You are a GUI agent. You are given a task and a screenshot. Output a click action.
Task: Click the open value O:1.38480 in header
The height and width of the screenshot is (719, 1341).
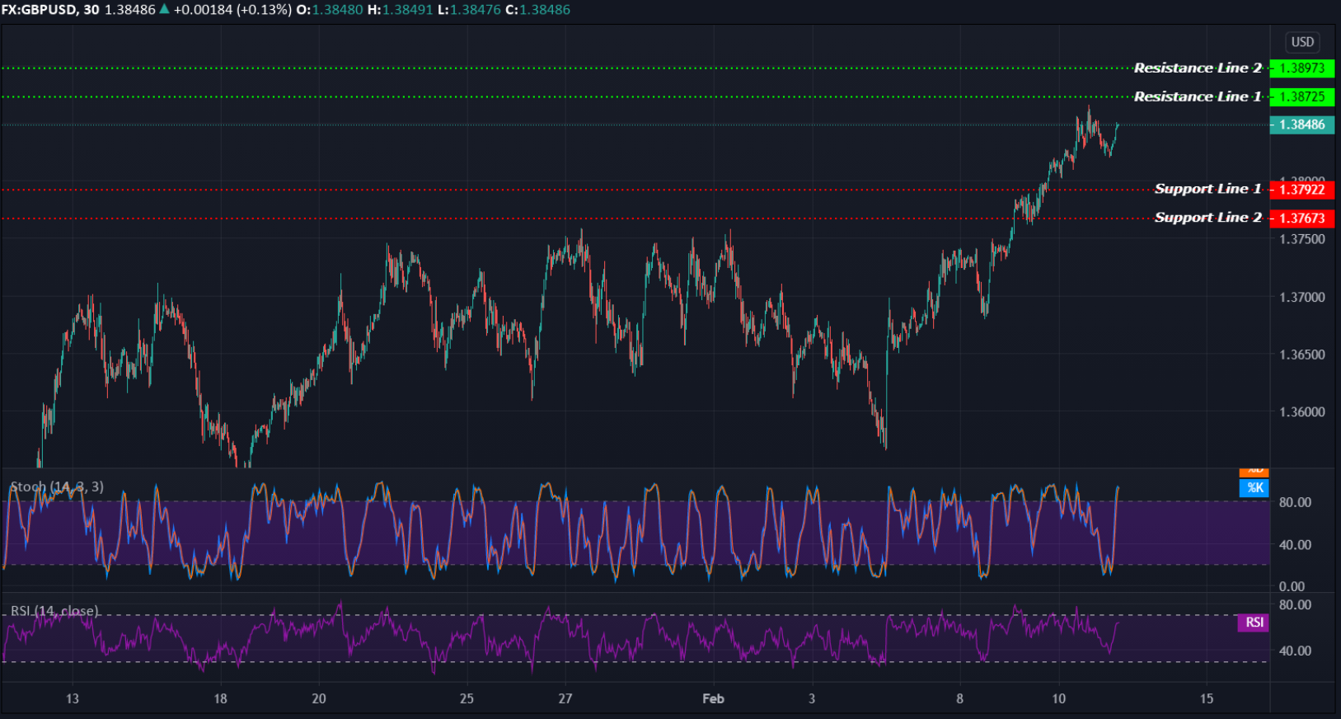point(330,10)
